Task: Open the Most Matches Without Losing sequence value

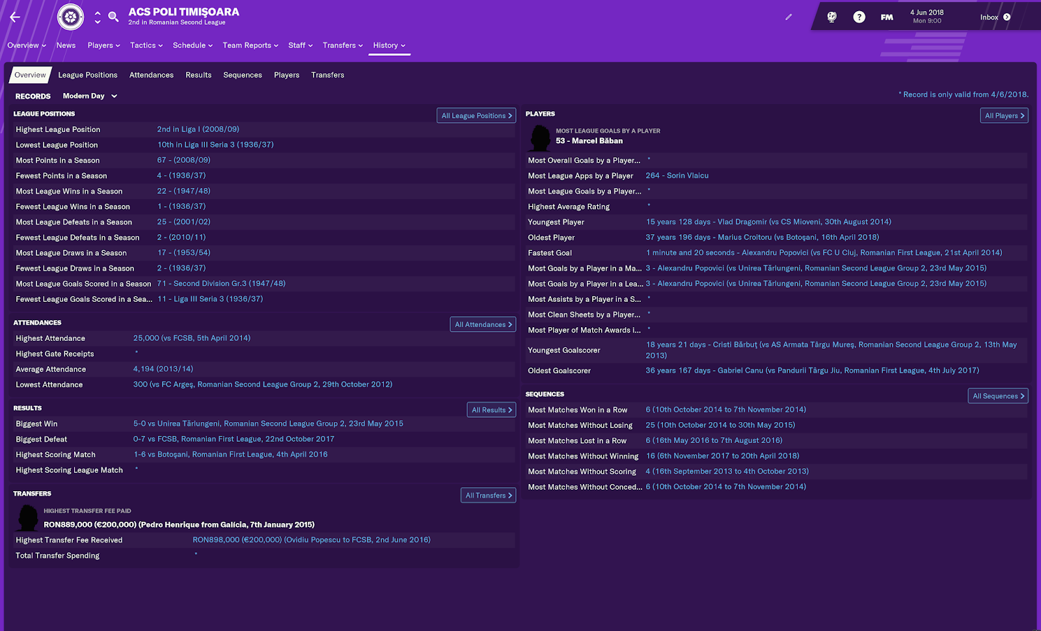Action: point(720,425)
